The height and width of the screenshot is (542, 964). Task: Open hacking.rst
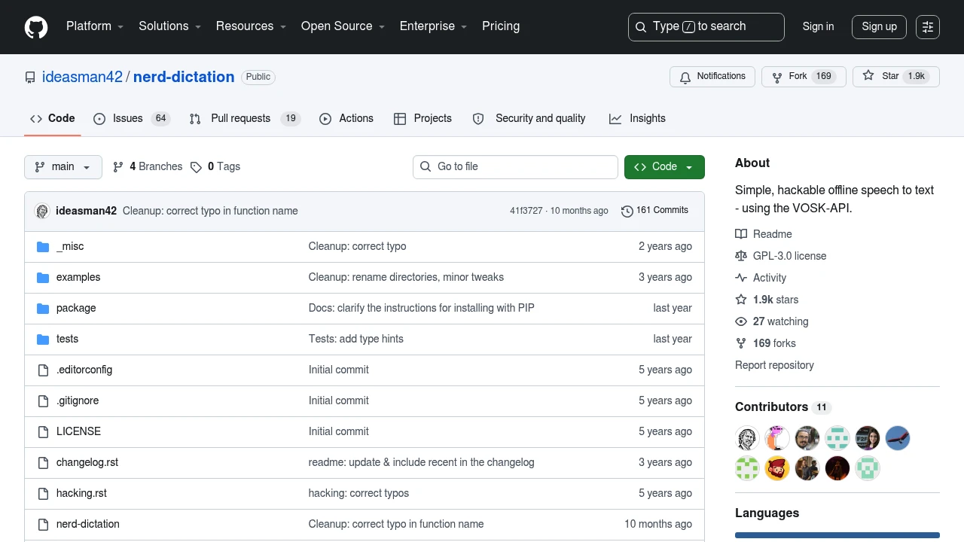point(81,493)
